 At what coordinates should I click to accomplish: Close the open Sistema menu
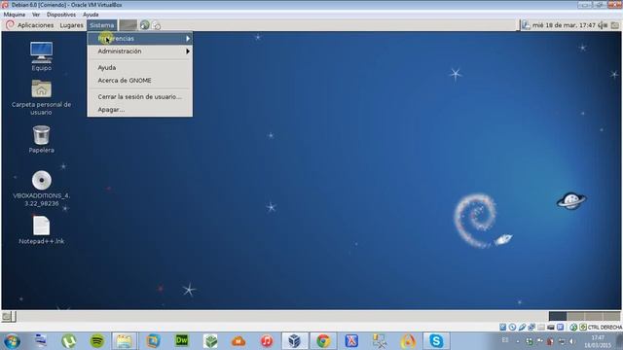point(101,25)
